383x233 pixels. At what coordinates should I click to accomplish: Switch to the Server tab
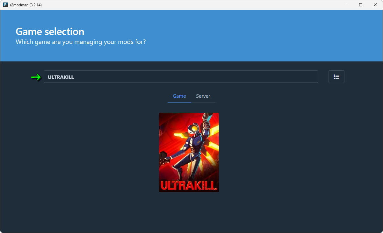(203, 96)
